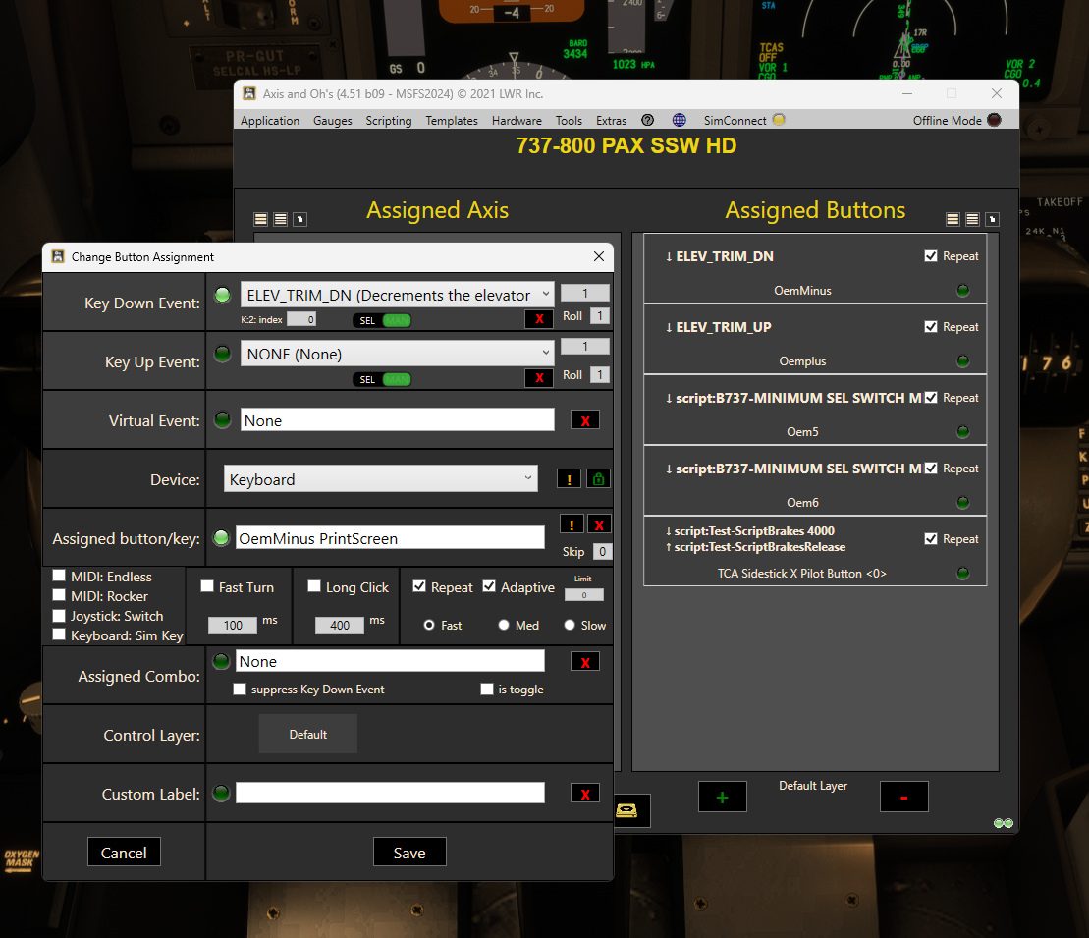The height and width of the screenshot is (938, 1089).
Task: Click the Assigned Combo field
Action: (390, 661)
